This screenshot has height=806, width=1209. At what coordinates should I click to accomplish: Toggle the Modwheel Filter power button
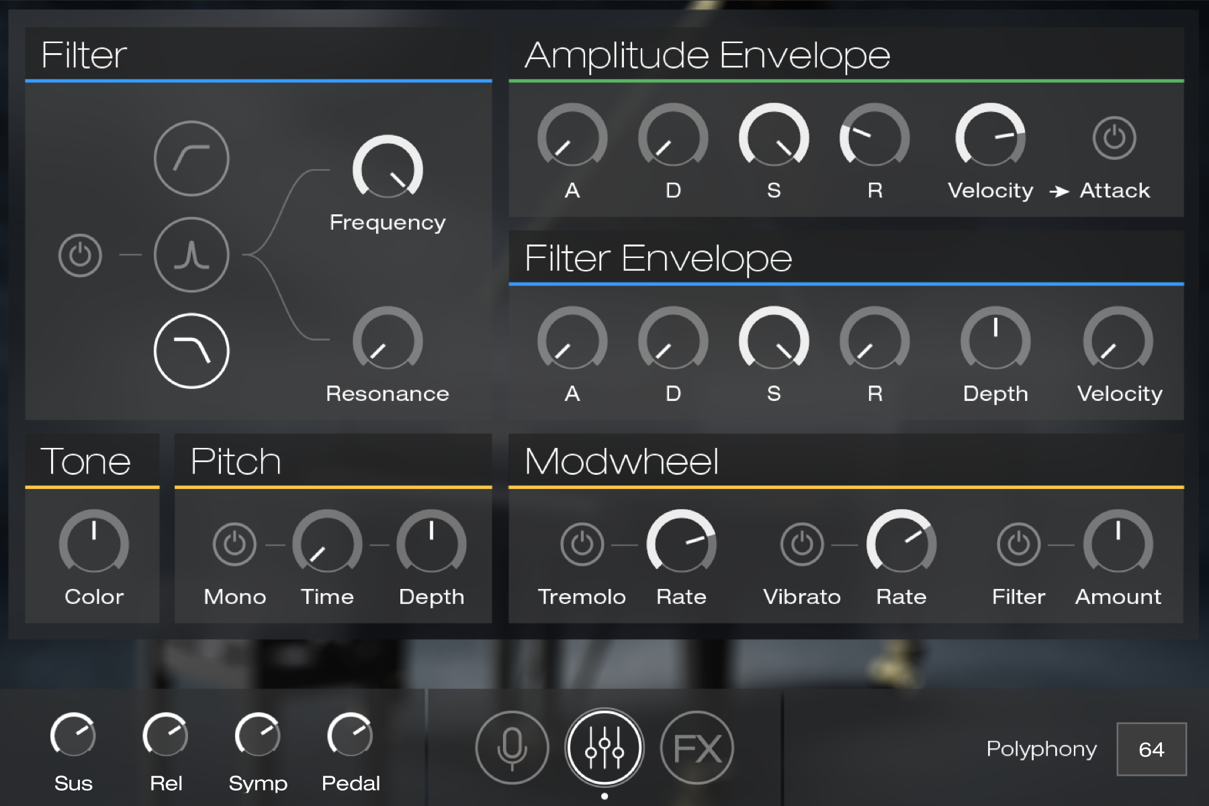click(x=1018, y=545)
